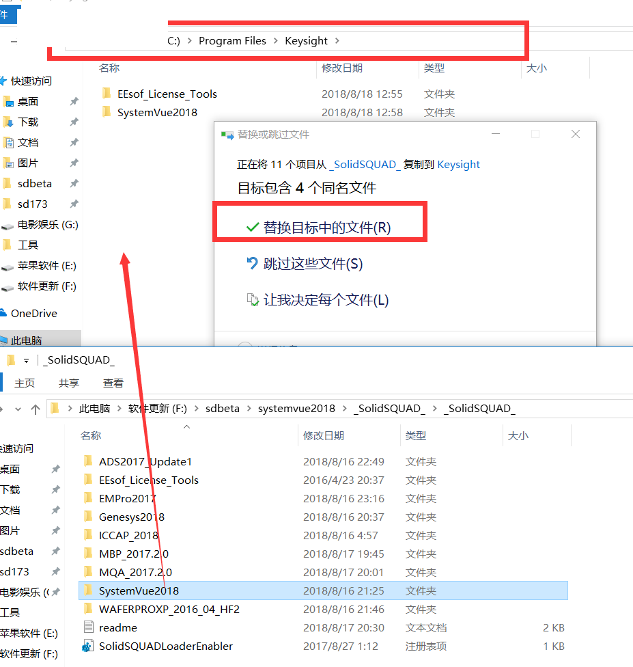Open sdbeta in upper window sidebar
The height and width of the screenshot is (667, 633).
coord(35,183)
